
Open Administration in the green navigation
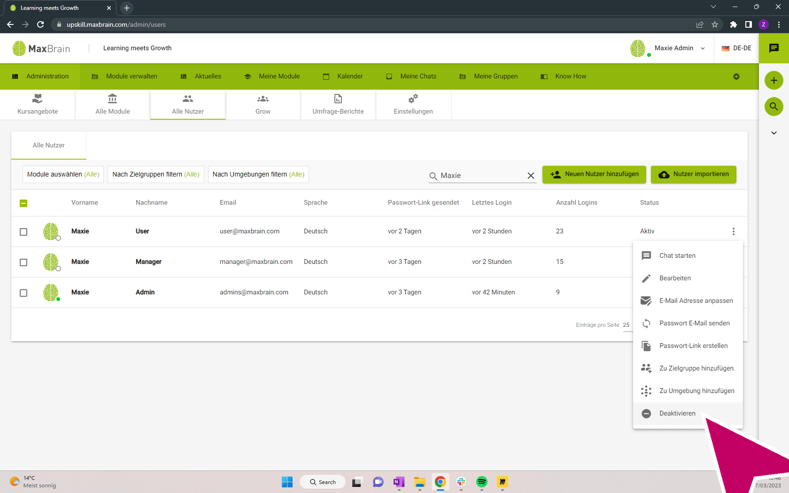40,77
